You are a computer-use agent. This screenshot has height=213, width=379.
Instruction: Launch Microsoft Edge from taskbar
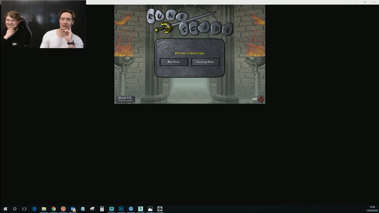[34, 209]
